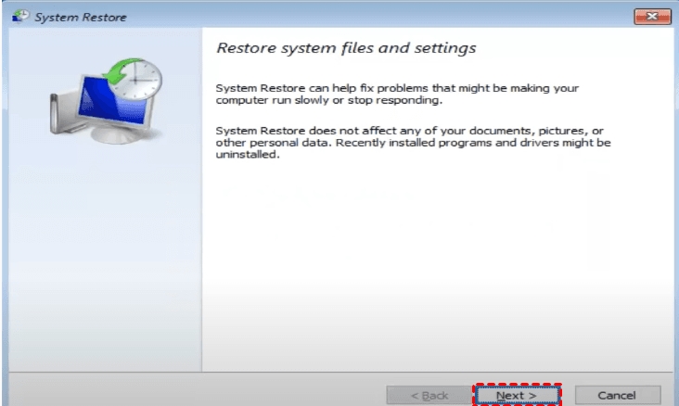
Task: Close the System Restore window
Action: point(652,17)
